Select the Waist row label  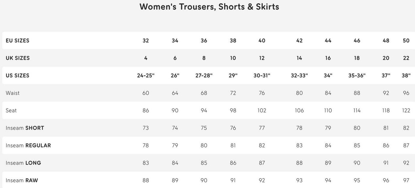[13, 93]
